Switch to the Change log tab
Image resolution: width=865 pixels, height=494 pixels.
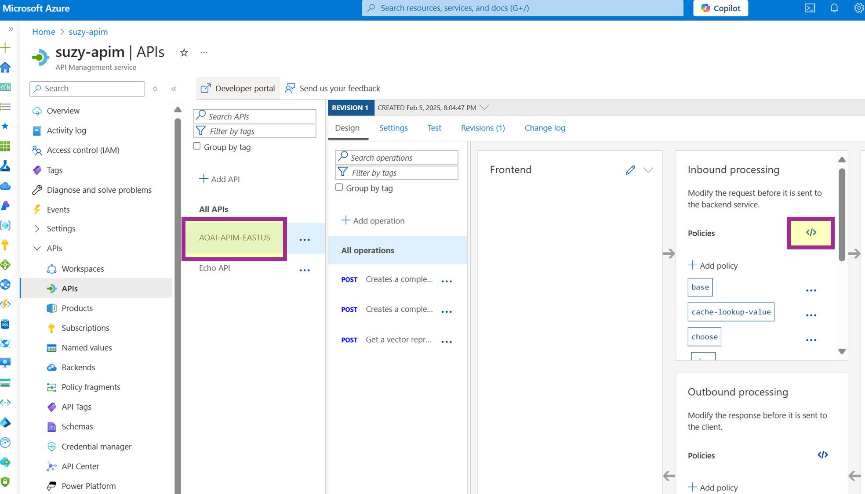pyautogui.click(x=545, y=128)
